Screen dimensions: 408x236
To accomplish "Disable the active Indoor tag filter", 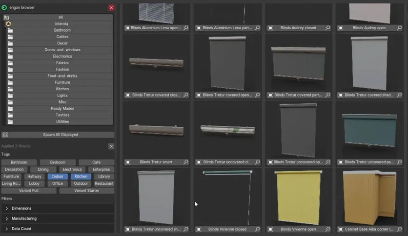I will 58,176.
